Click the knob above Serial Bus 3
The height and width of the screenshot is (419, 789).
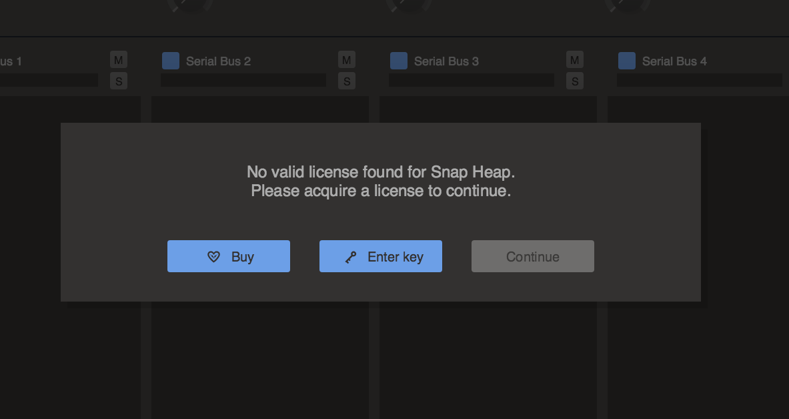coord(408,4)
